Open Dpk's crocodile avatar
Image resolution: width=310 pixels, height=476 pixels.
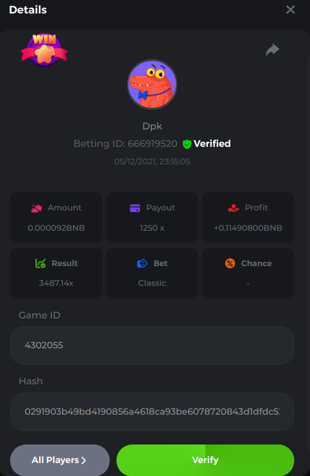(x=152, y=84)
